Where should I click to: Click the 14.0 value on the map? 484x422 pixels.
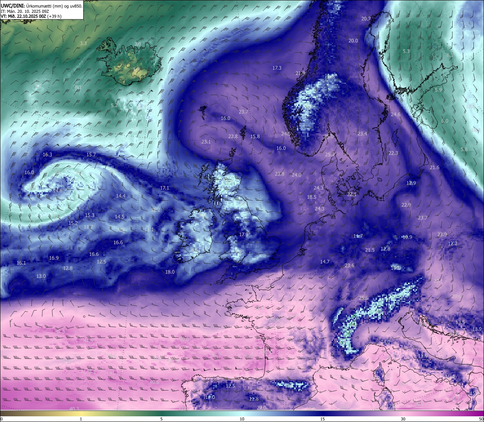tap(385, 342)
